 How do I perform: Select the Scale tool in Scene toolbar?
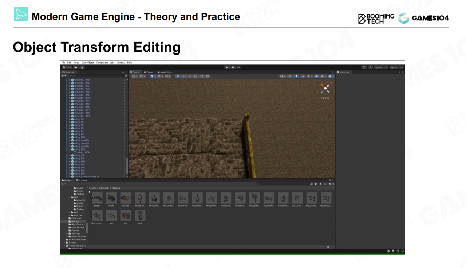pyautogui.click(x=196, y=76)
